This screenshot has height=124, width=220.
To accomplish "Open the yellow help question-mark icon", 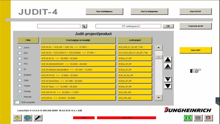I will pos(17,118).
